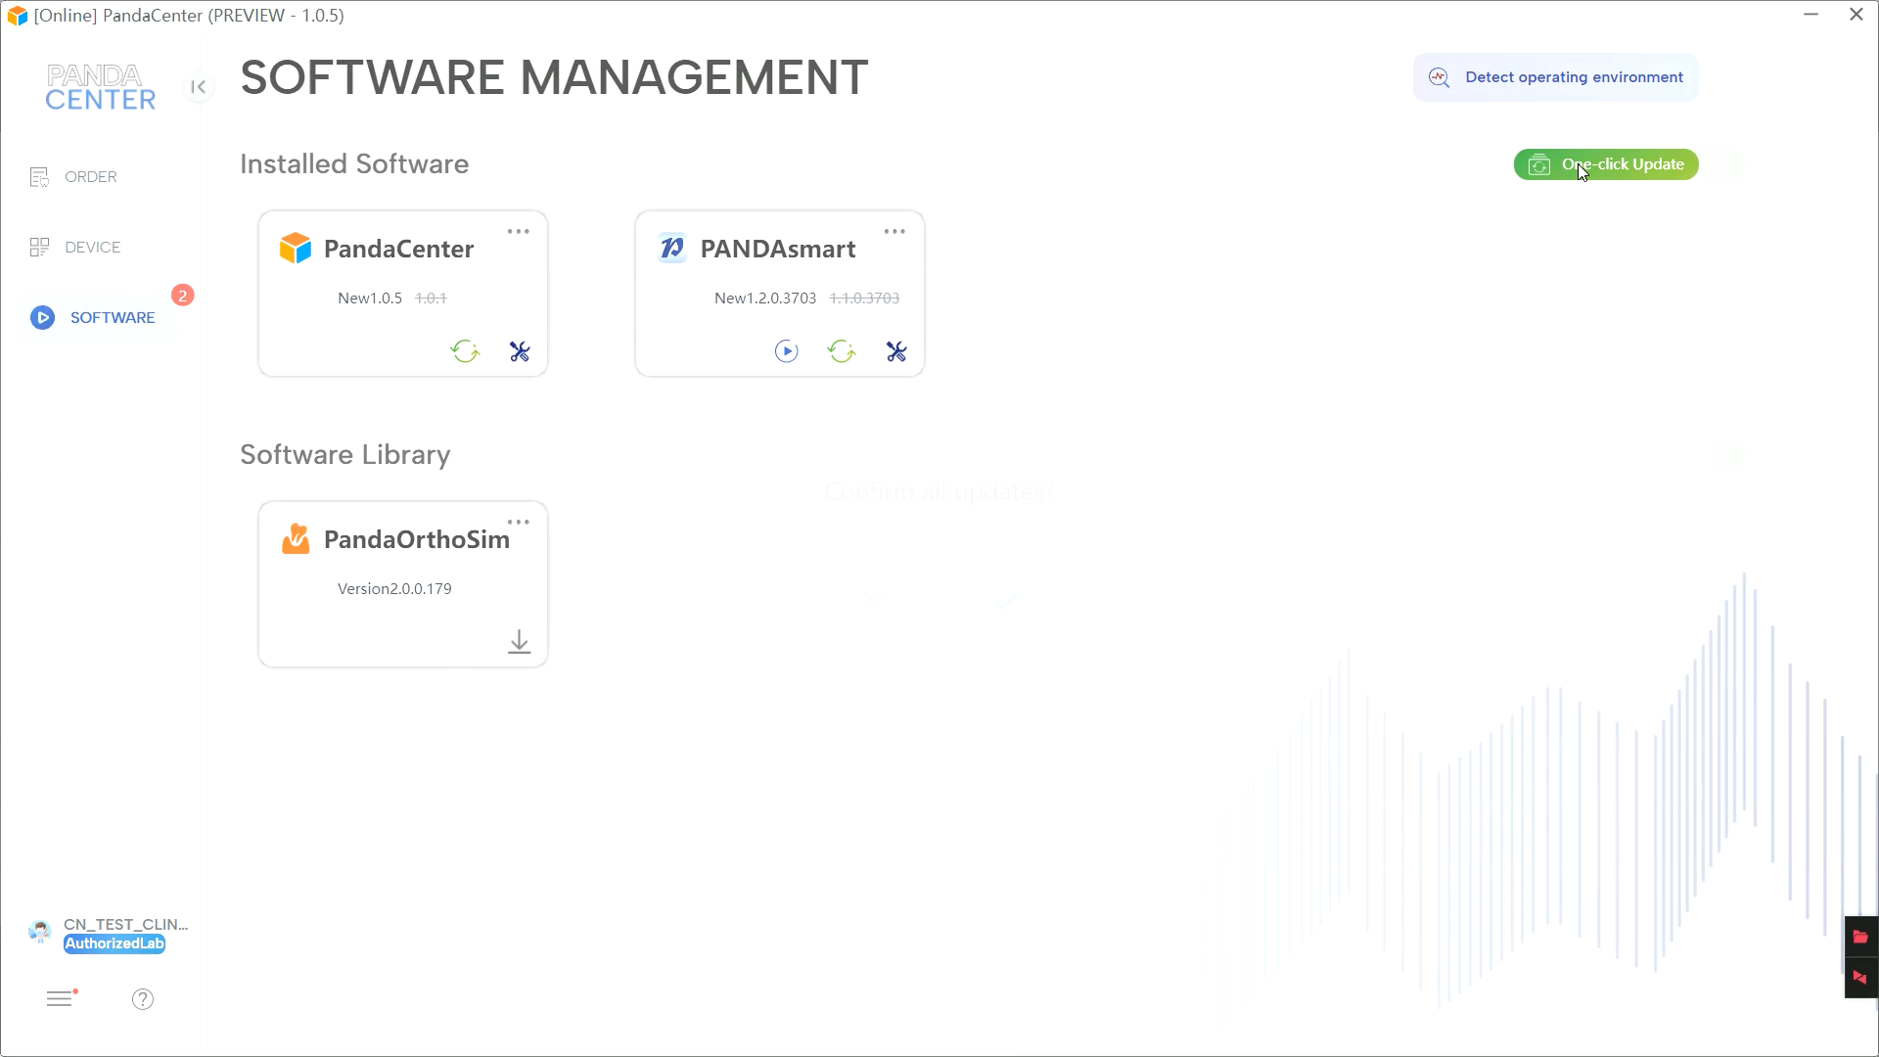Click the crossed-out old version 1.0.1
The image size is (1879, 1057).
pos(431,299)
